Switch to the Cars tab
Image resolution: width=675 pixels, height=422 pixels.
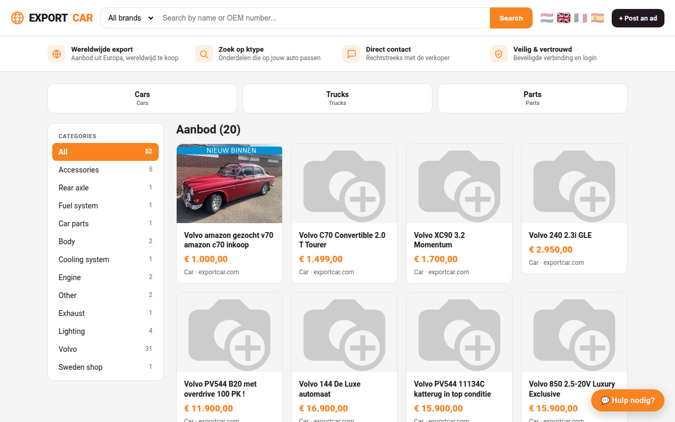coord(142,98)
